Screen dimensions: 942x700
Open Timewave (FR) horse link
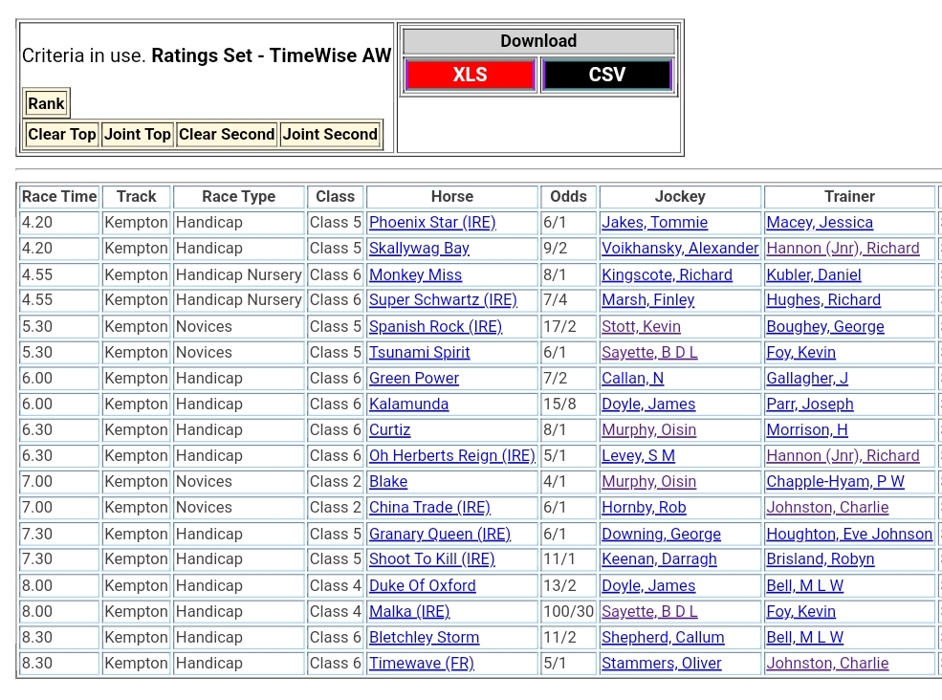point(421,664)
